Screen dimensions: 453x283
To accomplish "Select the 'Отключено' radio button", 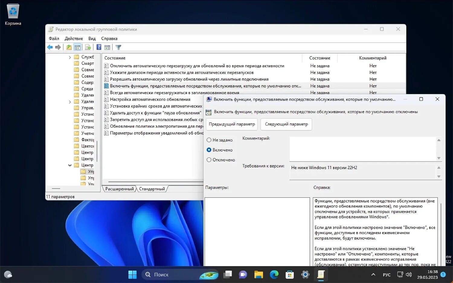I will pos(209,160).
